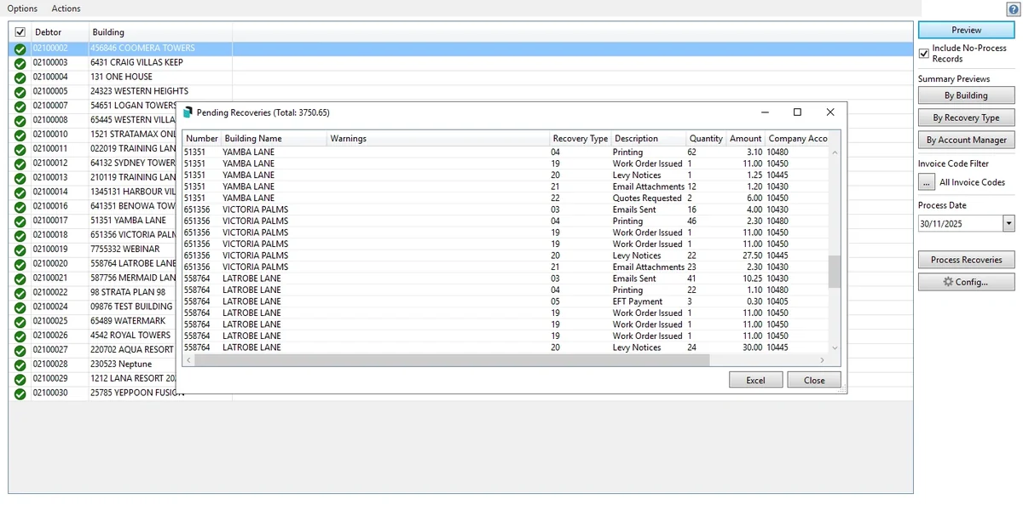Close the Pending Recoveries dialog with Close button
This screenshot has height=517, width=1023.
(814, 380)
